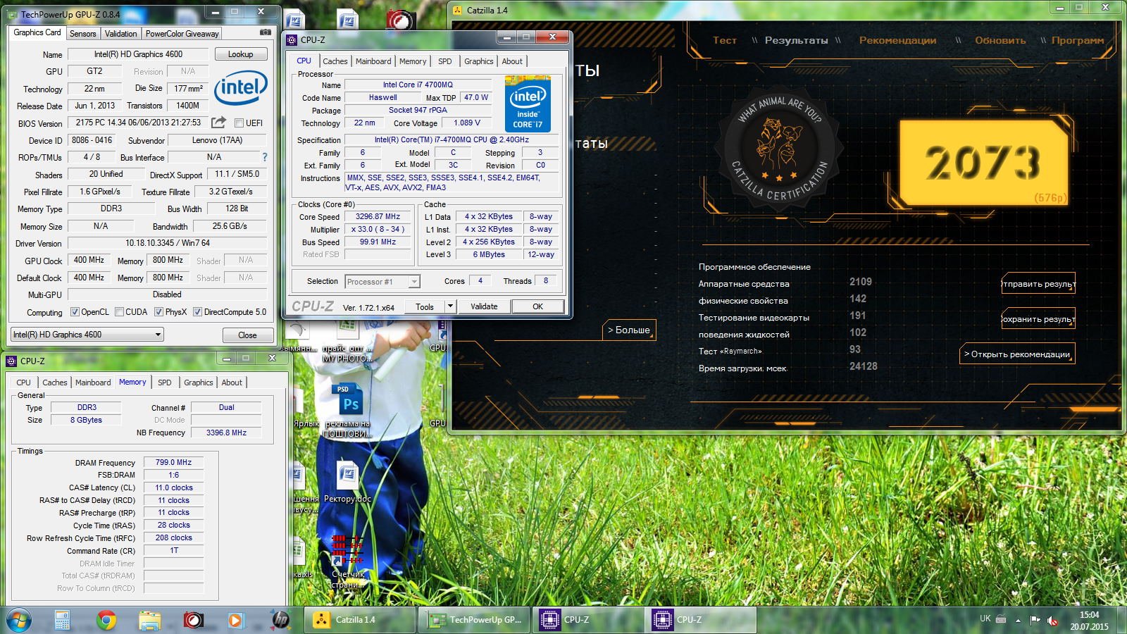Open the Graphics tab in the lower CPU-Z window

(199, 383)
